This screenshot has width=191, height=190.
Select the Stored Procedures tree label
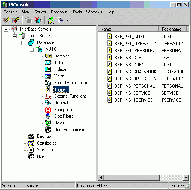click(x=70, y=83)
